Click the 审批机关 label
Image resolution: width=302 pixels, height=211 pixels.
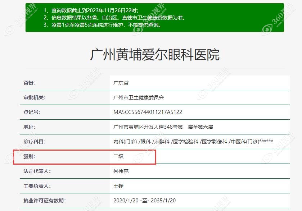click(35, 97)
